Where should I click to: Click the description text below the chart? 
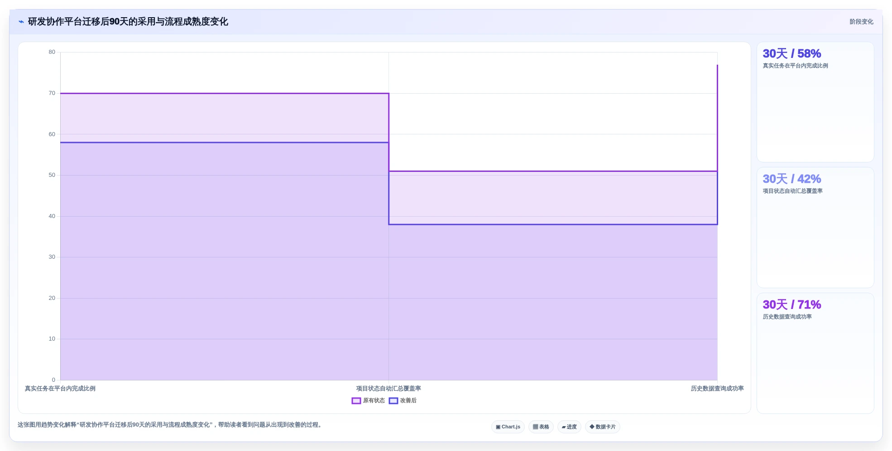[170, 425]
